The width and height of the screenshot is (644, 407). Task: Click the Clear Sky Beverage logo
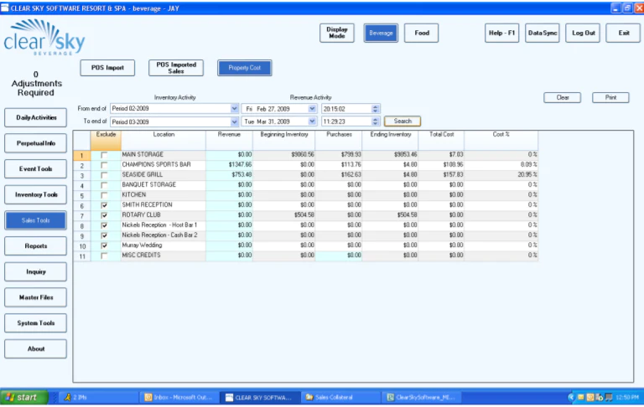pyautogui.click(x=44, y=38)
